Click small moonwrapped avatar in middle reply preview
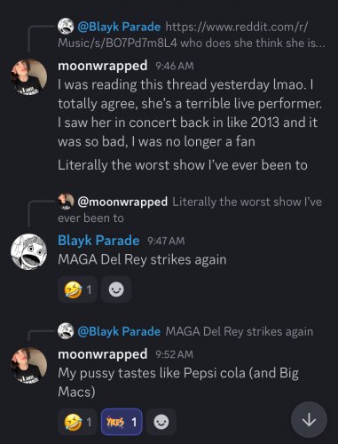Screen dimensions: 338x444 pyautogui.click(x=66, y=201)
